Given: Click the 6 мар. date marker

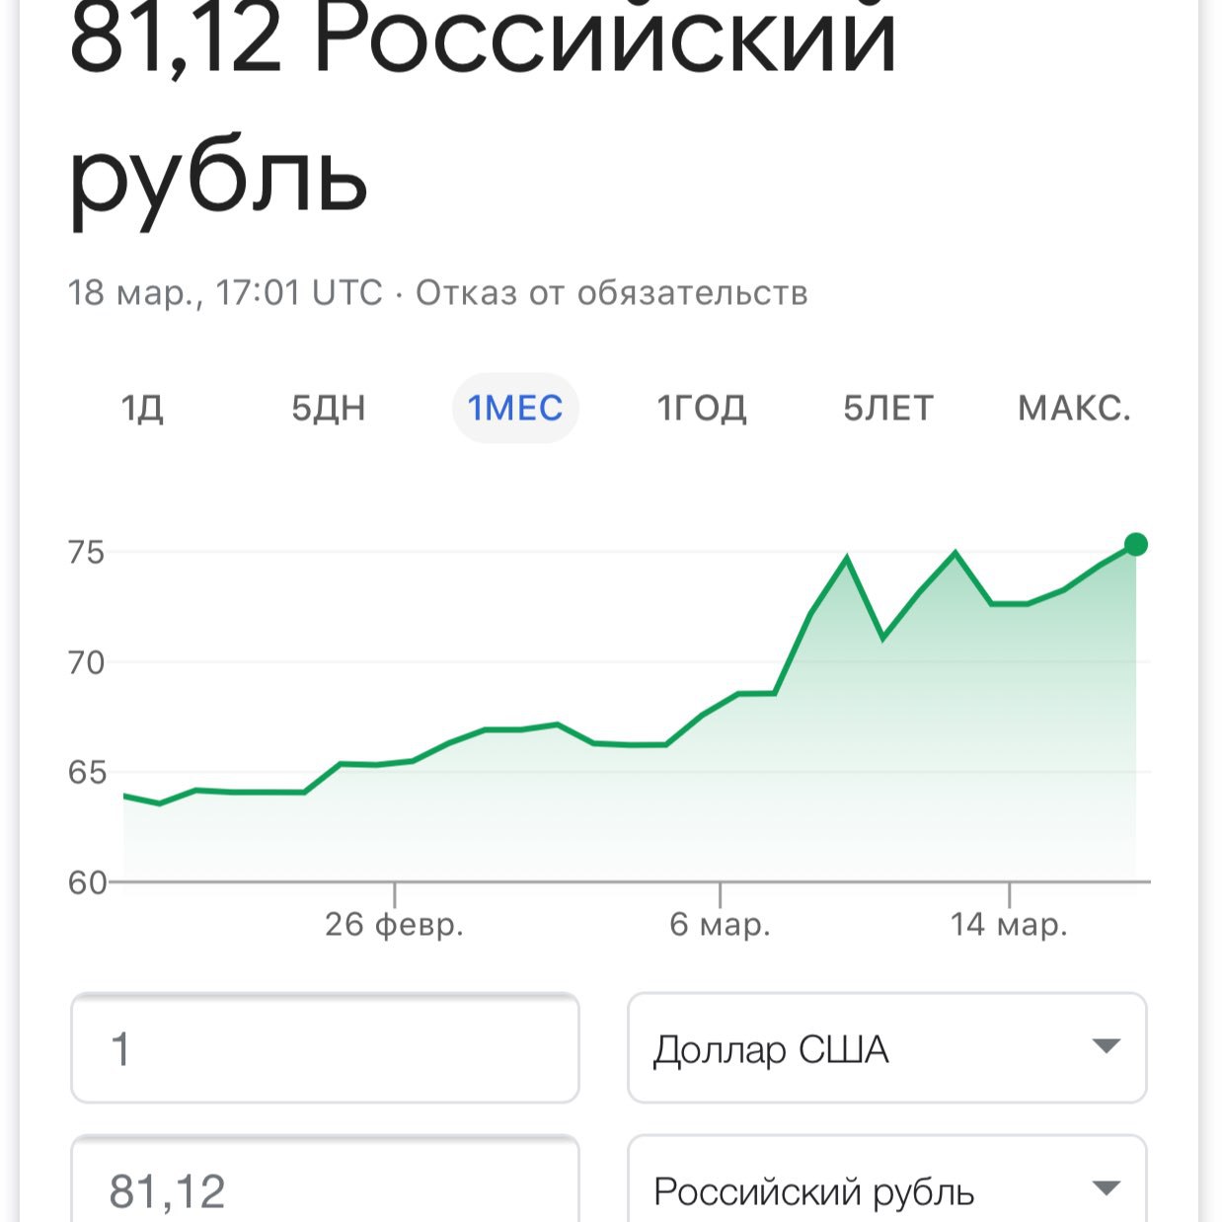Looking at the screenshot, I should tap(720, 925).
